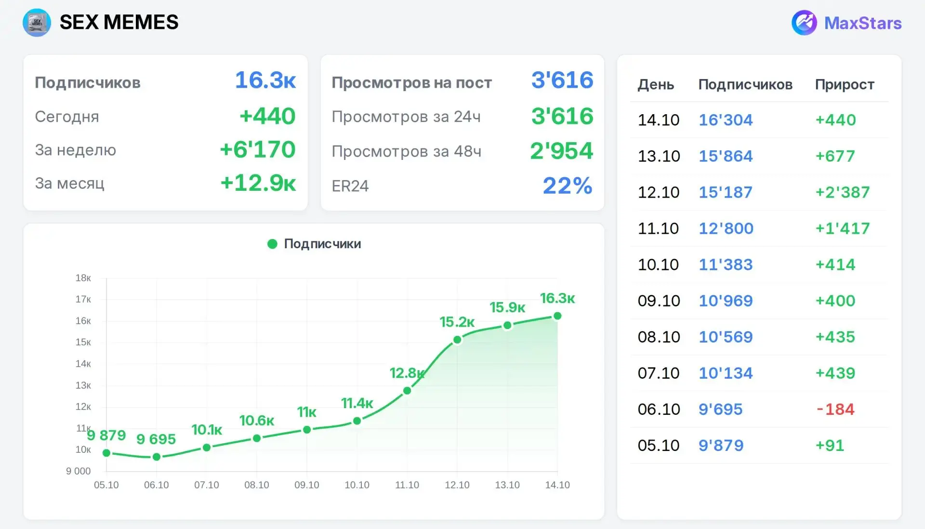Click growth value +414 in the 10.10 row
This screenshot has width=925, height=529.
click(835, 264)
